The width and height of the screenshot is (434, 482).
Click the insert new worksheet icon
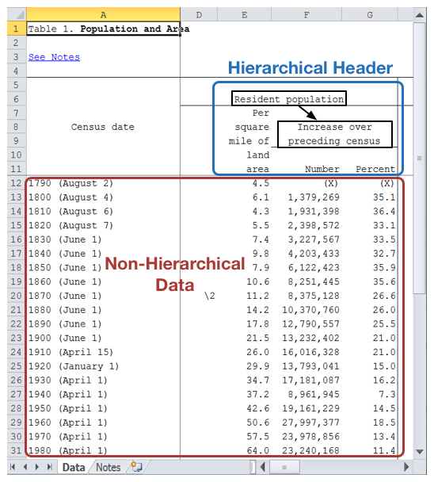click(136, 467)
